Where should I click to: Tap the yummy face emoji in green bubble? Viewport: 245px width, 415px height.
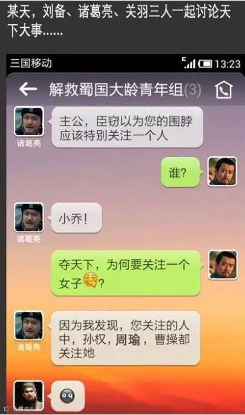coord(90,281)
